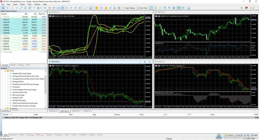Switch chart to M30 timeframe
Screen dimensions: 259x140
(x=58, y=8)
